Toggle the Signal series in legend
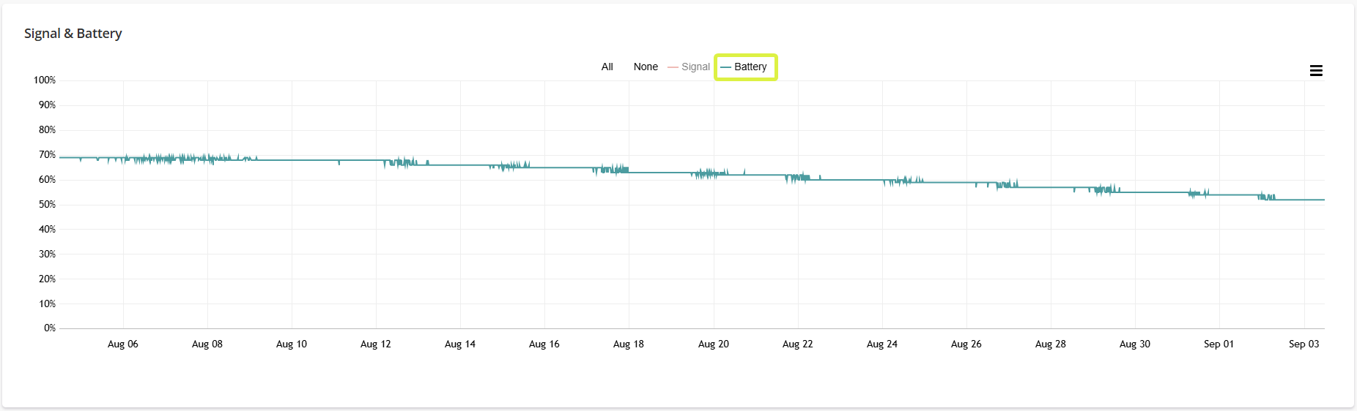This screenshot has height=411, width=1357. coord(689,67)
